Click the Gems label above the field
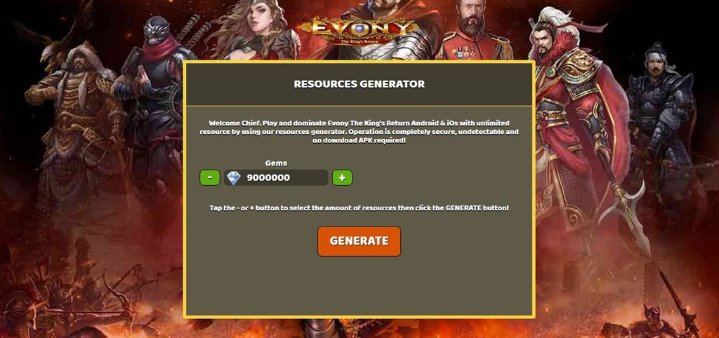The image size is (719, 338). point(276,163)
